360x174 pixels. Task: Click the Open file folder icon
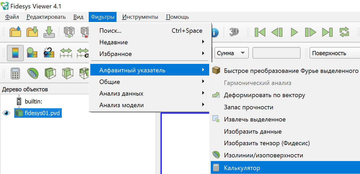click(x=15, y=32)
